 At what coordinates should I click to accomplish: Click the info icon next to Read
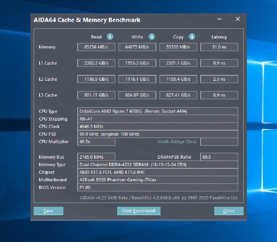pyautogui.click(x=110, y=37)
